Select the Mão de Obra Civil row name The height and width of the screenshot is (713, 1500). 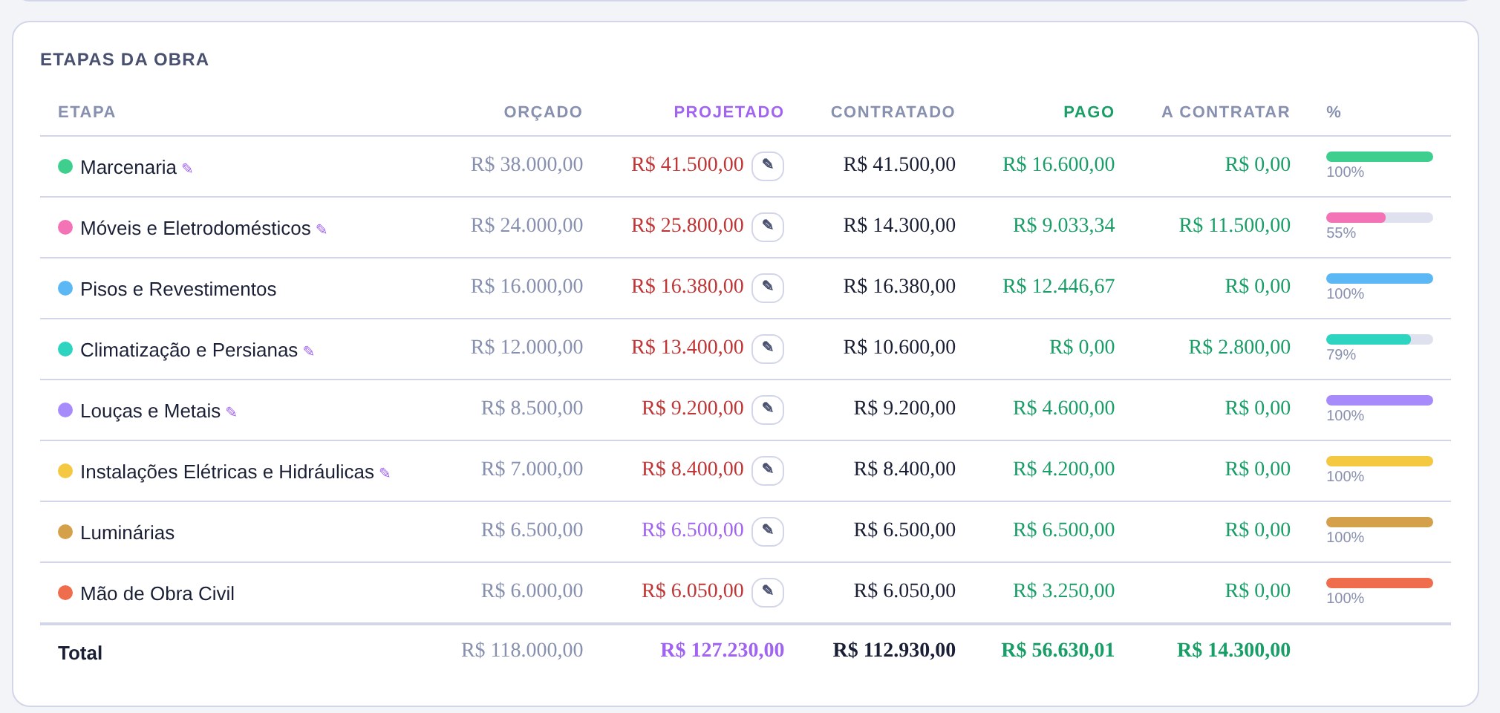coord(157,593)
